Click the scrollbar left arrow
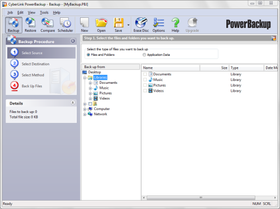280x209 pixels. pyautogui.click(x=144, y=198)
